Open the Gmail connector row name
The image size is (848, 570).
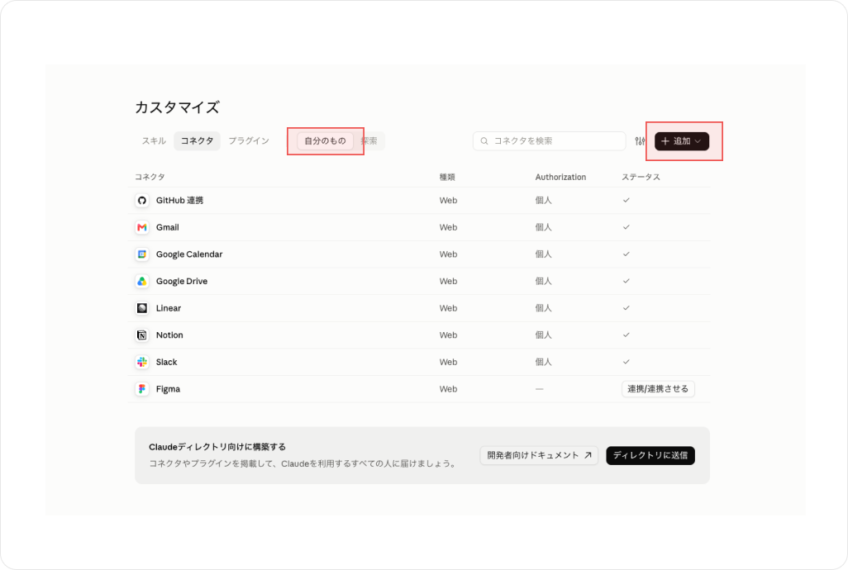168,227
